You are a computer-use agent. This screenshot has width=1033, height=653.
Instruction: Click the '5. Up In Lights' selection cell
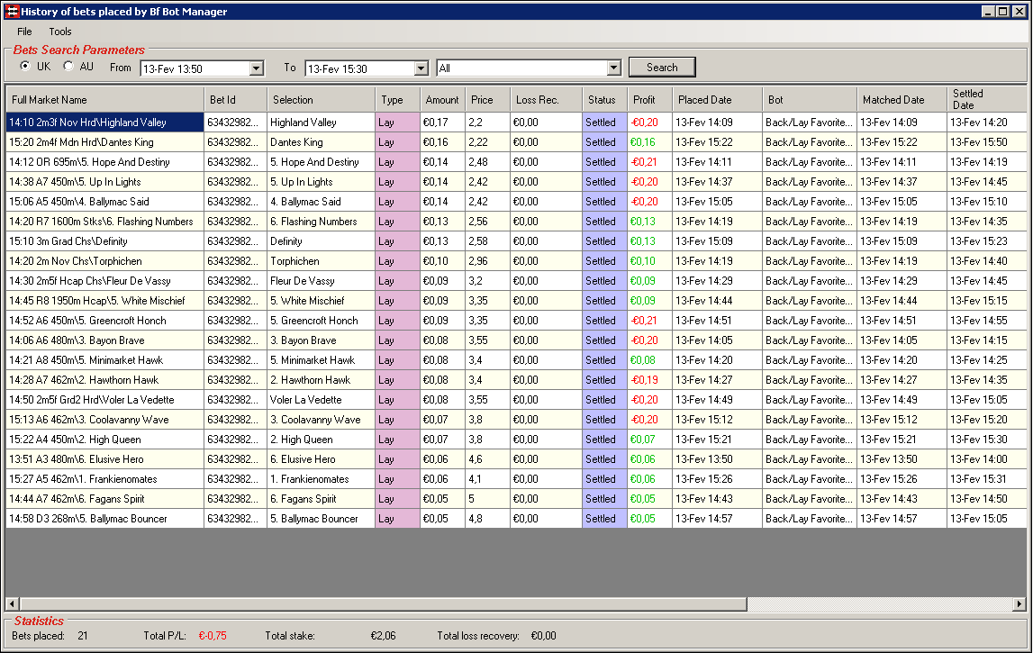tap(321, 182)
